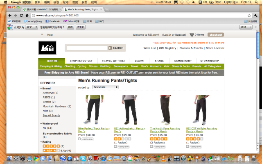The height and width of the screenshot is (164, 262).
Task: Open the news bookmarks folder, fourth from the right
Action: pos(87,21)
